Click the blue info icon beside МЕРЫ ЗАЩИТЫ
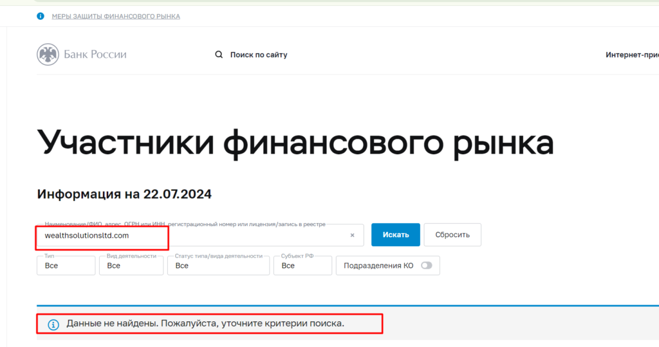Image resolution: width=659 pixels, height=347 pixels. pyautogui.click(x=41, y=16)
